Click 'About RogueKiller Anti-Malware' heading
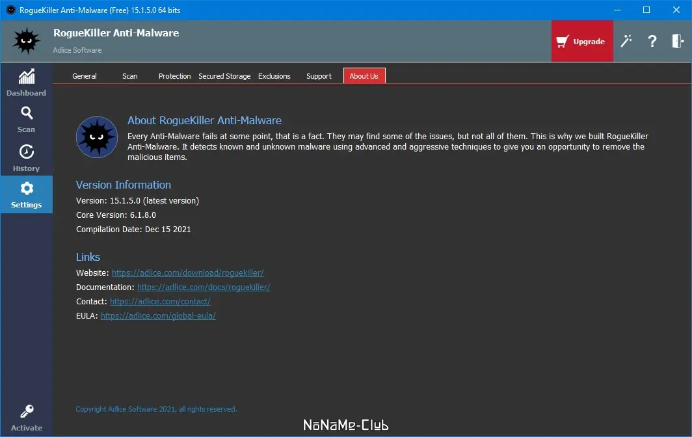692x437 pixels. [x=204, y=120]
